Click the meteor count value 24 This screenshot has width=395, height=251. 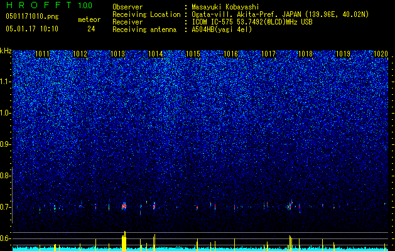click(x=91, y=29)
